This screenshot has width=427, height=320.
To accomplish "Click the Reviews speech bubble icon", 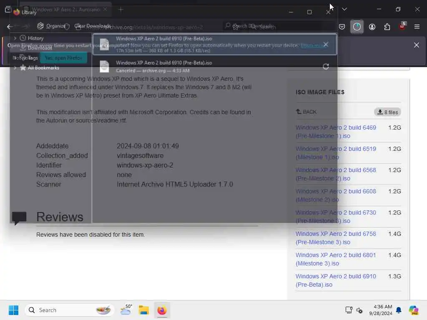I will point(19,218).
